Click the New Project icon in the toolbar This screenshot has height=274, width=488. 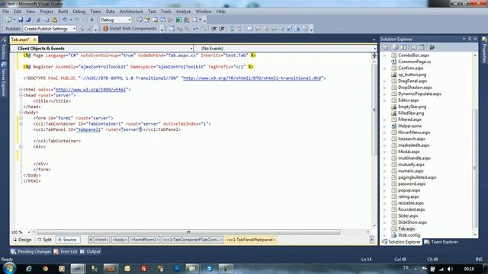(8, 20)
